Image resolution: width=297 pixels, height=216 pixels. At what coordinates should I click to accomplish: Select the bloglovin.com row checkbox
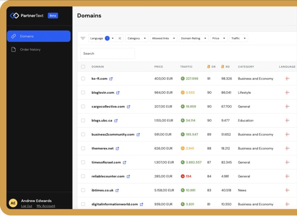pyautogui.click(x=83, y=92)
